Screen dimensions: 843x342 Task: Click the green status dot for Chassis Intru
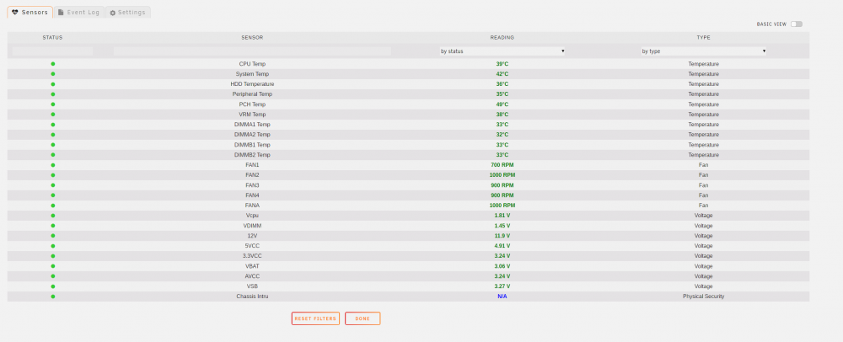pos(52,297)
